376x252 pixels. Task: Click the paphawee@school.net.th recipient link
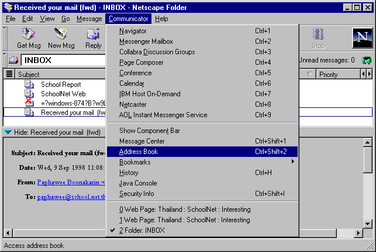pos(71,197)
